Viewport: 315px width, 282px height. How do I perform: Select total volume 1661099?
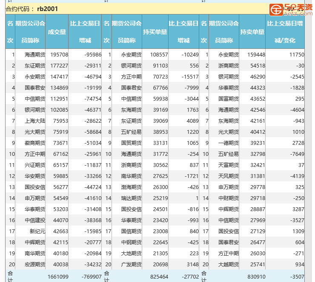tap(58, 277)
